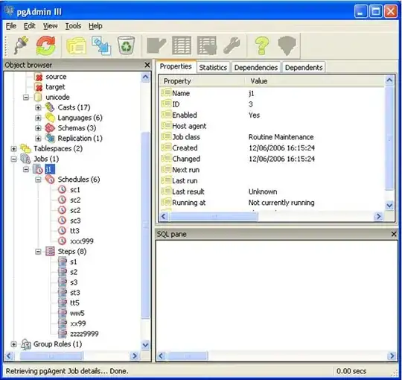Switch to the Dependents tab
The height and width of the screenshot is (380, 402).
click(304, 68)
